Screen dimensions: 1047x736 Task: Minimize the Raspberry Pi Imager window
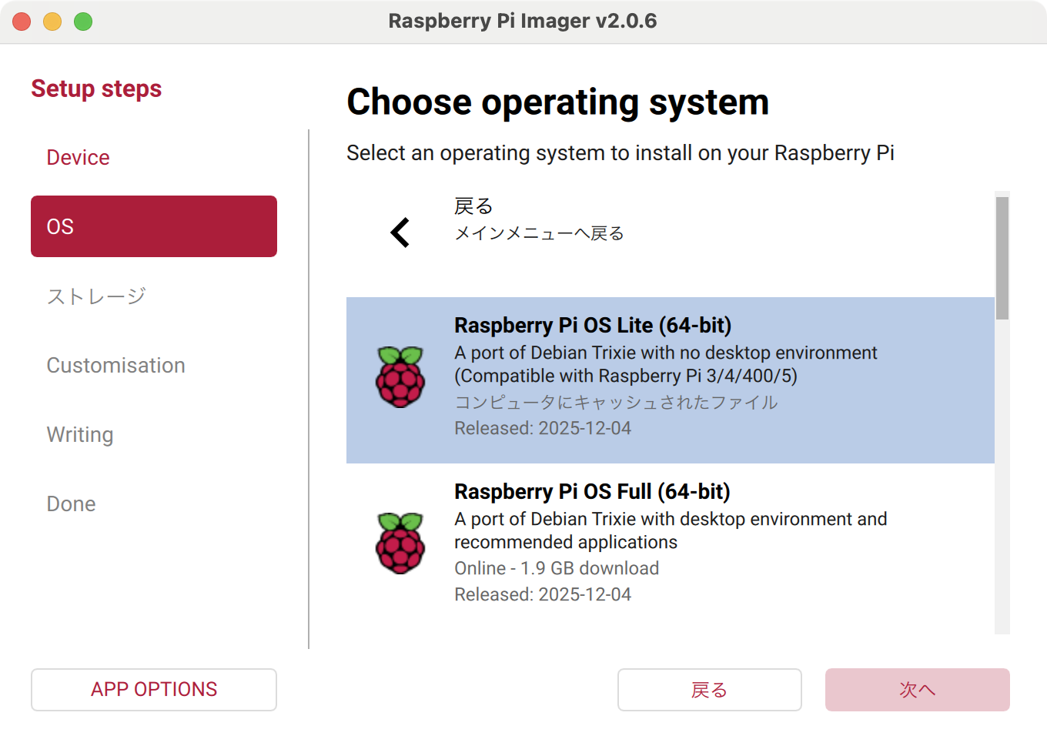tap(52, 22)
